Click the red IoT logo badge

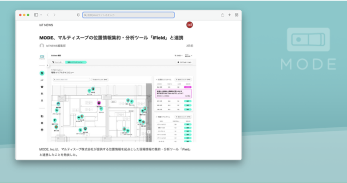point(190,25)
